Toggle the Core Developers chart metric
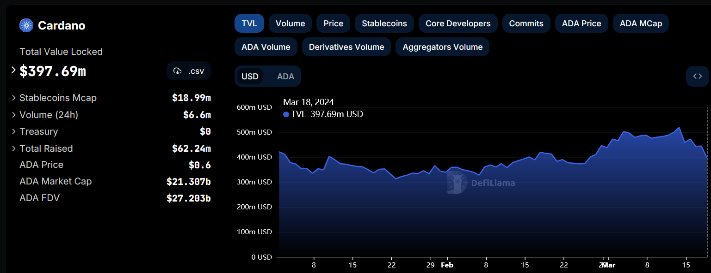The height and width of the screenshot is (273, 711). 458,24
